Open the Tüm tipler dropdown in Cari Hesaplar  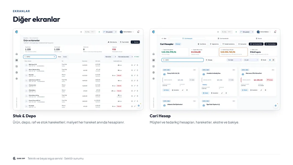tap(234, 60)
